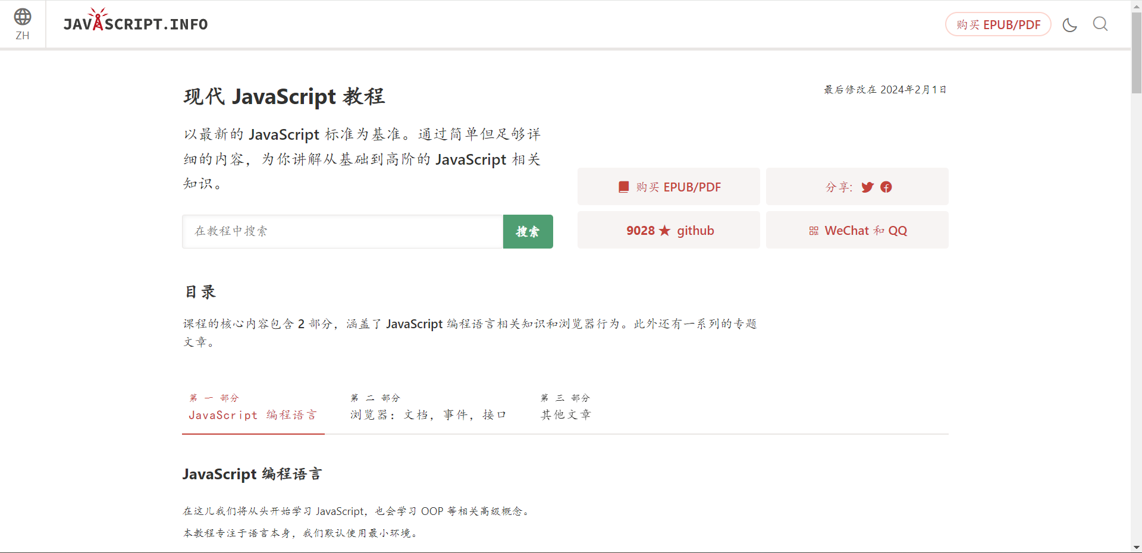This screenshot has width=1142, height=553.
Task: Click the scrollbar down arrow
Action: click(x=1136, y=547)
